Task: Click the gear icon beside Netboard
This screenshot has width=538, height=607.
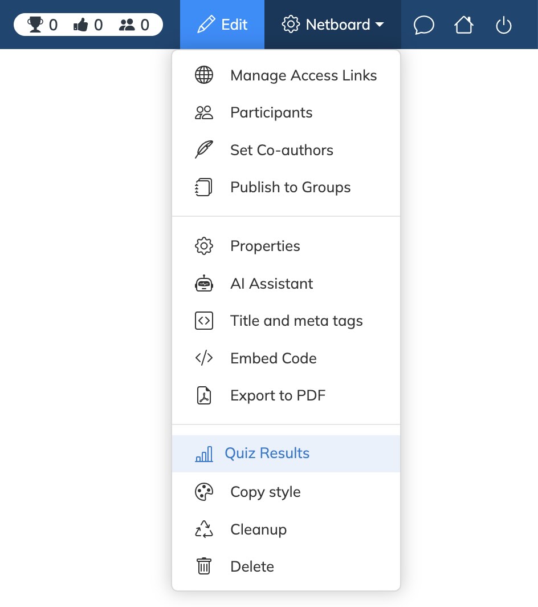Action: pos(291,25)
